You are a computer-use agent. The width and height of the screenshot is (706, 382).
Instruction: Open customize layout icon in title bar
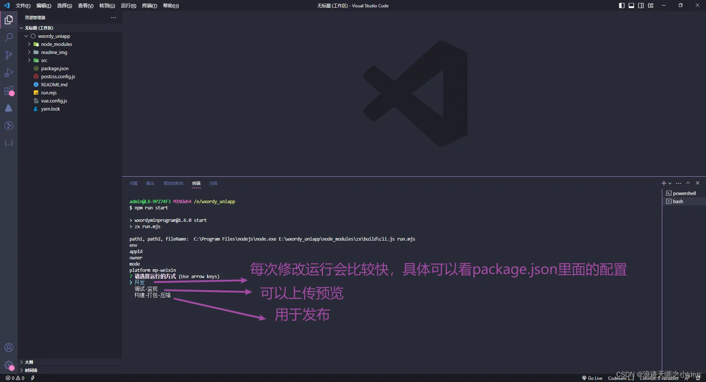coord(651,6)
